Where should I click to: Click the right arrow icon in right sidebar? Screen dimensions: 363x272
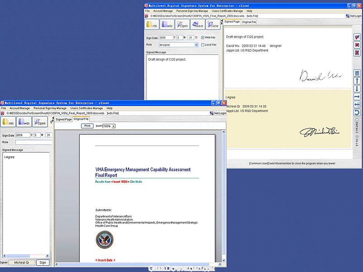[x=357, y=97]
